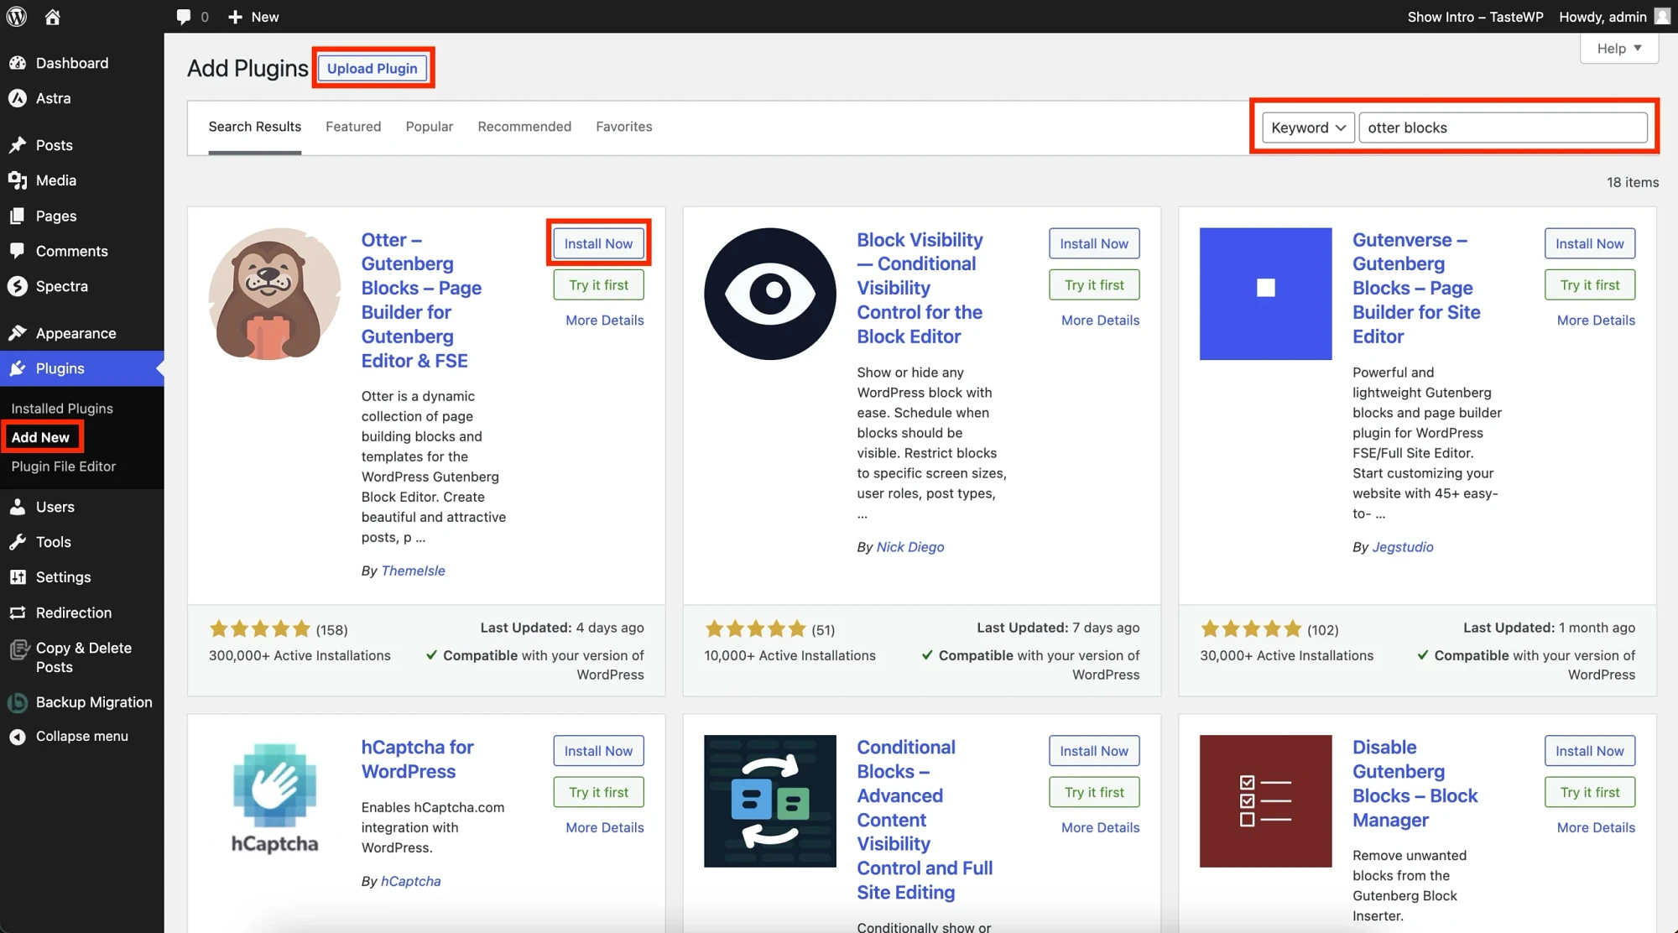The width and height of the screenshot is (1678, 933).
Task: Switch to the Popular plugins tab
Action: [430, 125]
